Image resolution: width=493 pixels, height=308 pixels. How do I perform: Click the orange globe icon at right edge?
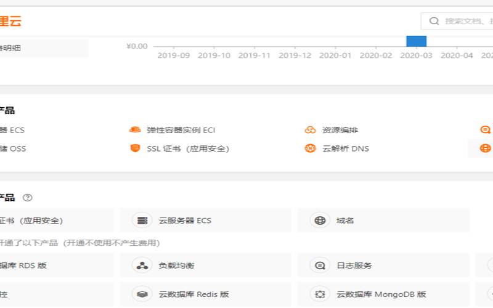click(485, 148)
